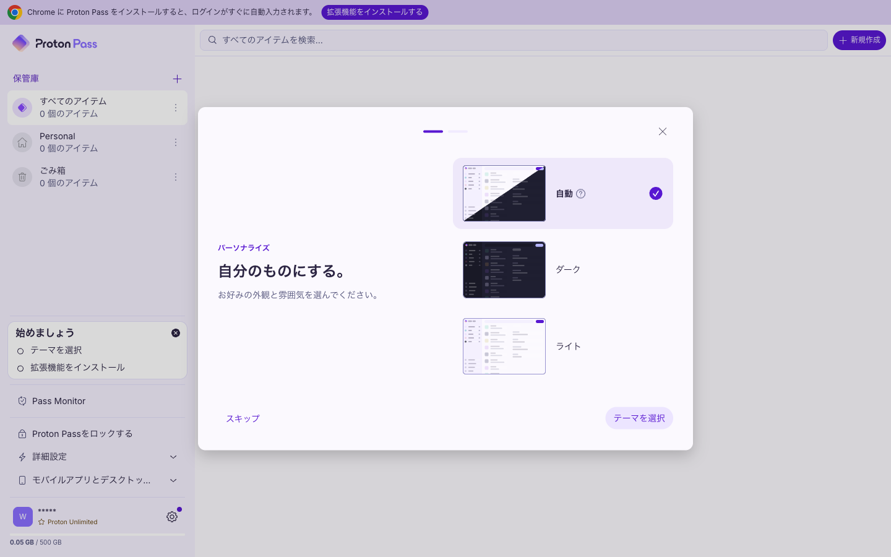Viewport: 891px width, 557px height.
Task: Focus the すべてのアイテムを検索 search field
Action: 514,40
